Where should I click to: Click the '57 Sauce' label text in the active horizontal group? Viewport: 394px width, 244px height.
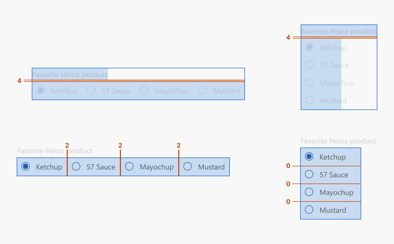pyautogui.click(x=101, y=167)
